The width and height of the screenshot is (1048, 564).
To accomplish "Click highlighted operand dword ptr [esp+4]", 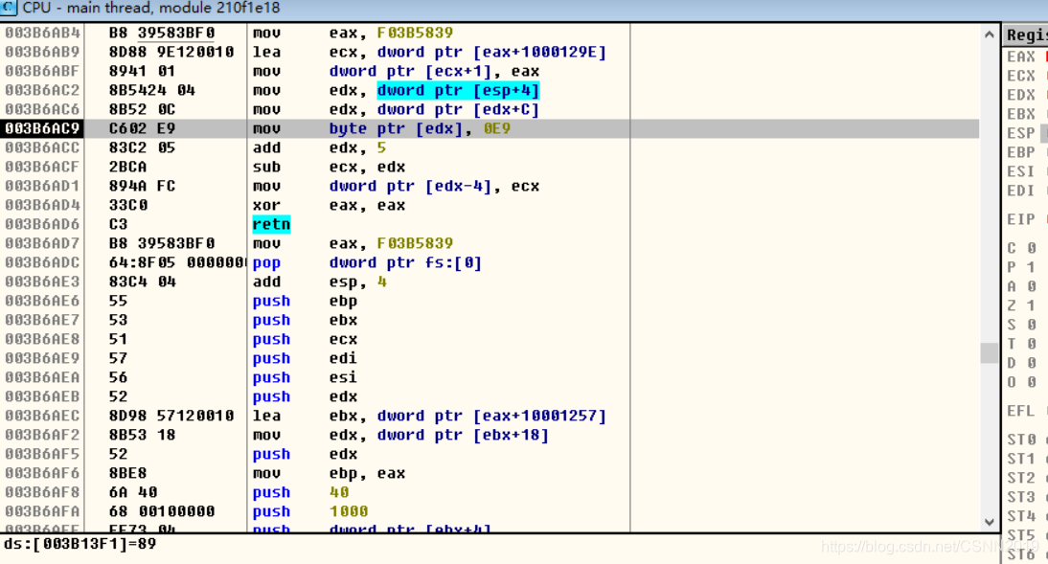I will (458, 90).
